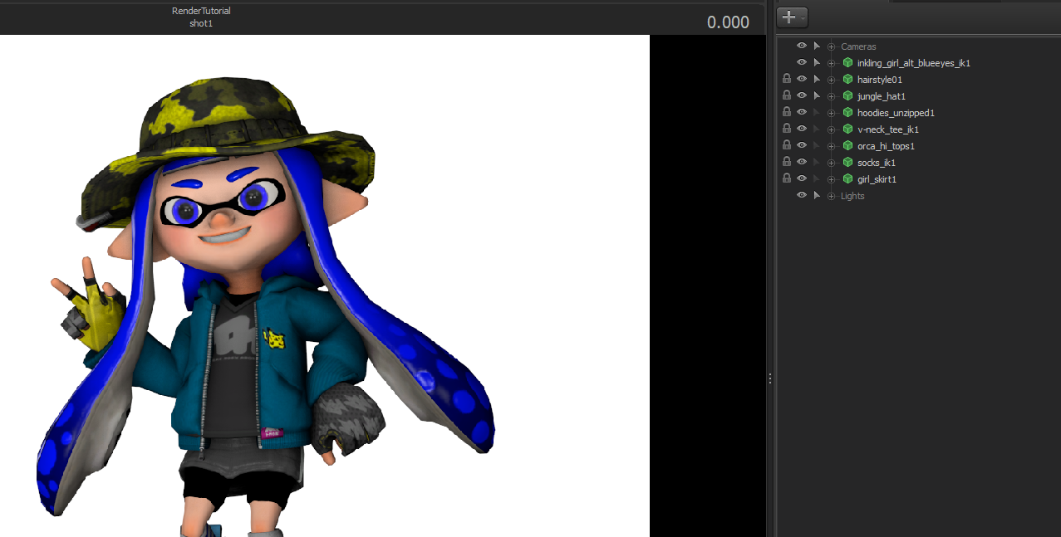Click the green cube of socks_ik1
1061x537 pixels.
(847, 162)
